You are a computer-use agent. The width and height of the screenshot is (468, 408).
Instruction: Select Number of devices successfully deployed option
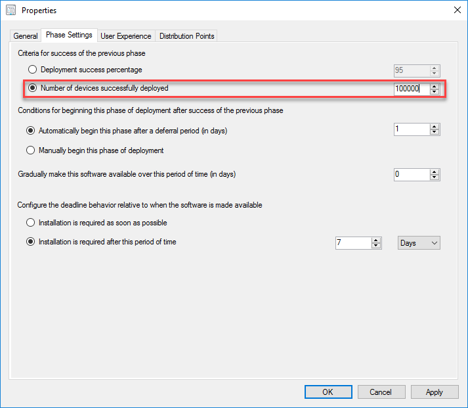tap(32, 88)
